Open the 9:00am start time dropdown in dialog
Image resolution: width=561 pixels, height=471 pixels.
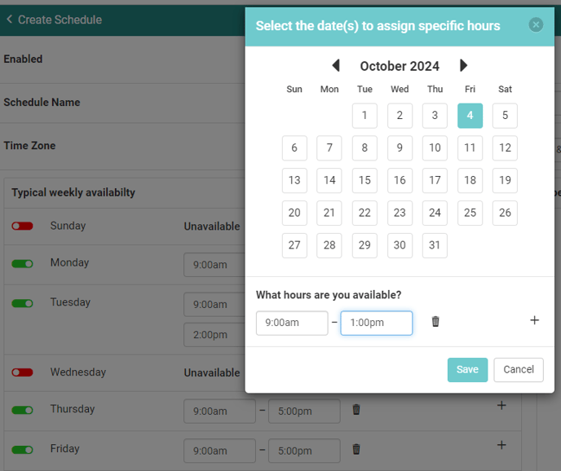point(292,323)
